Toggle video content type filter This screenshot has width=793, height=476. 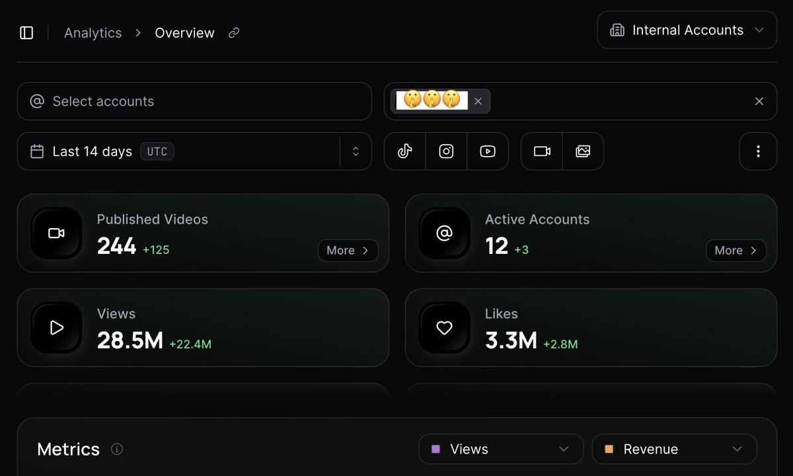(542, 151)
